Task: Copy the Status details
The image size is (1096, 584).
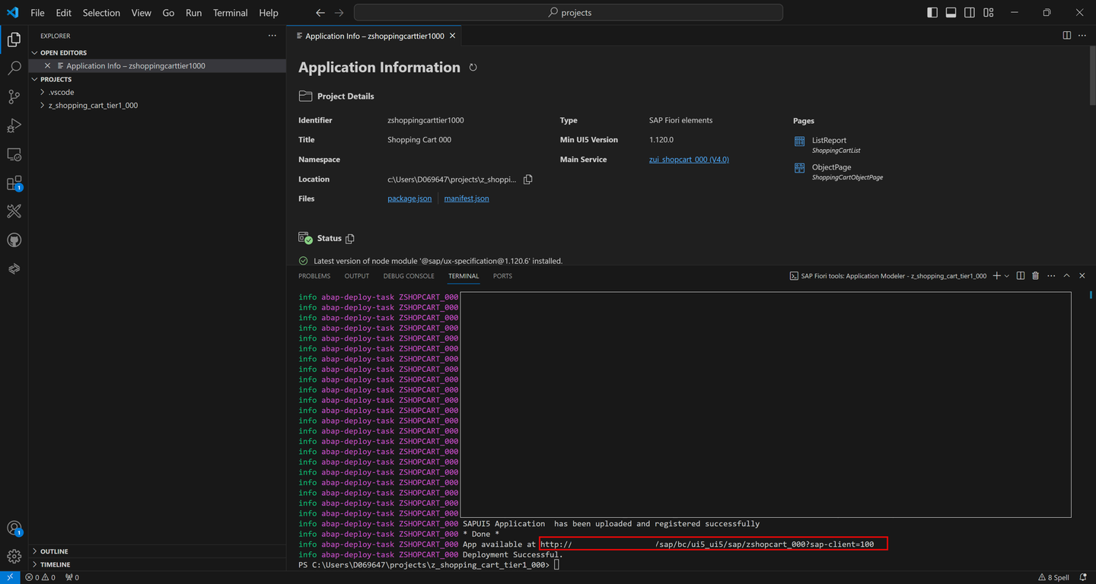Action: (x=350, y=239)
